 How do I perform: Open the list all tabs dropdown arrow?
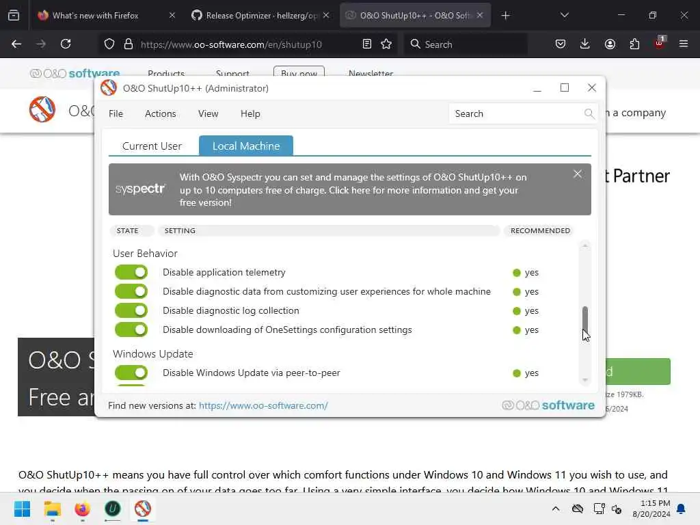tap(564, 15)
